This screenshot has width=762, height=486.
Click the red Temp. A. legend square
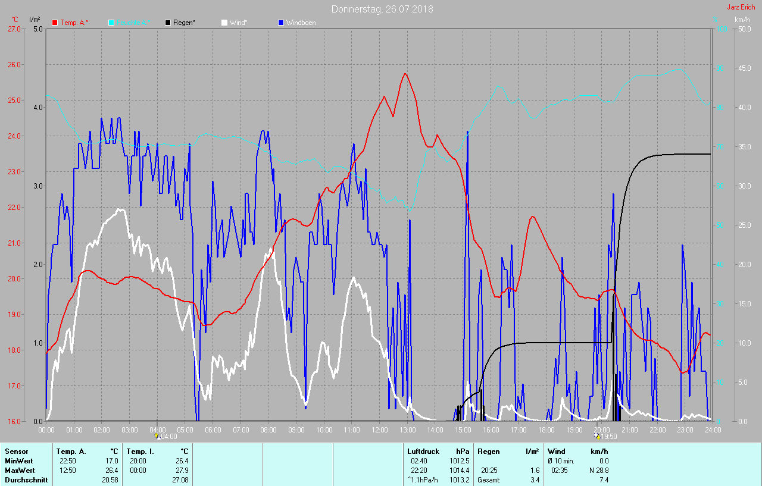(x=55, y=23)
